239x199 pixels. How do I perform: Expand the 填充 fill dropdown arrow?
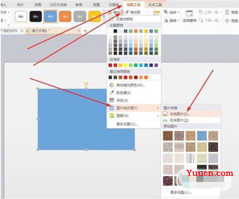122,12
